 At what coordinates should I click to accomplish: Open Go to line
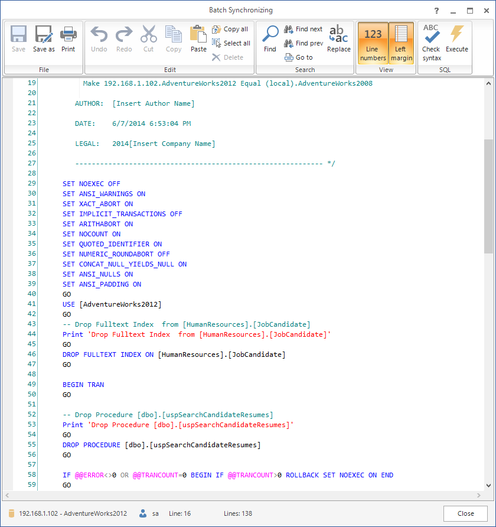pos(299,57)
